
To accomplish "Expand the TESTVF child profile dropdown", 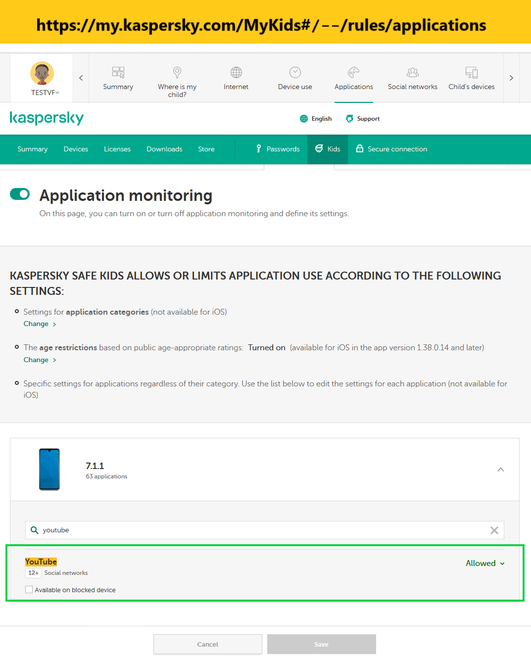I will (45, 93).
